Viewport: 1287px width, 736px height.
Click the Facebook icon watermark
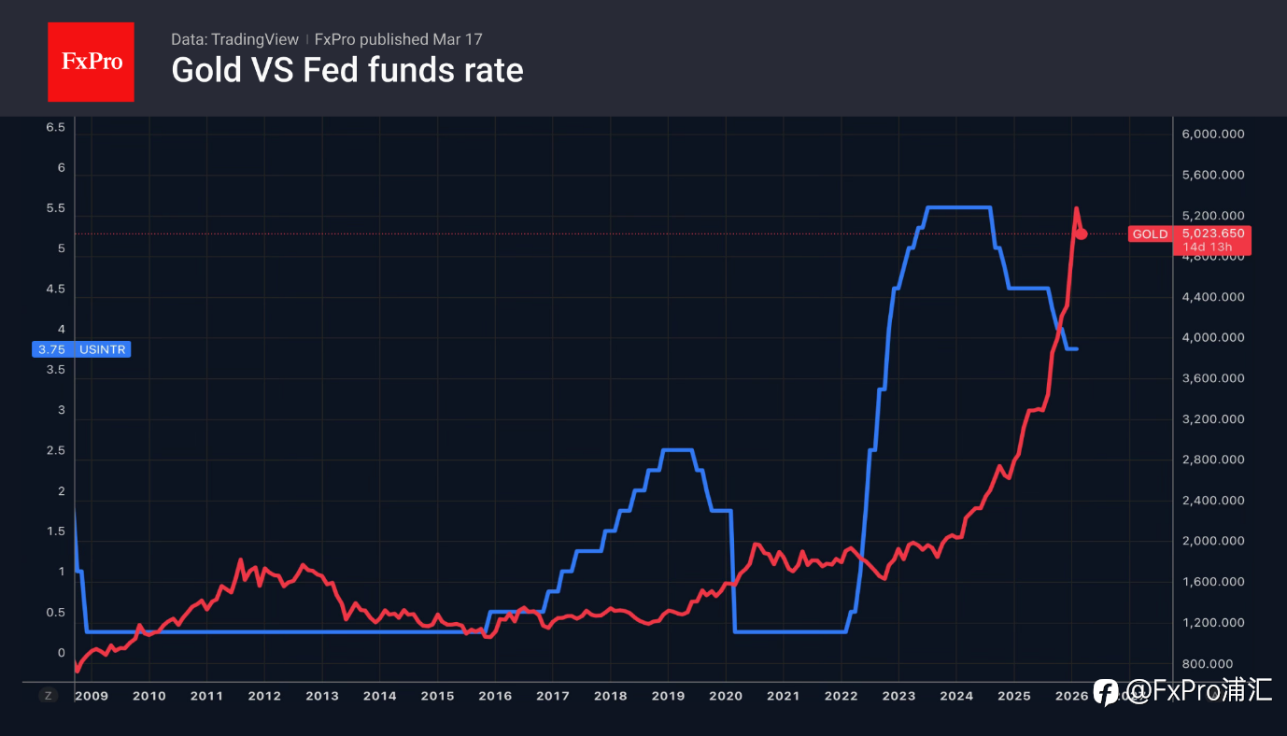point(1106,692)
